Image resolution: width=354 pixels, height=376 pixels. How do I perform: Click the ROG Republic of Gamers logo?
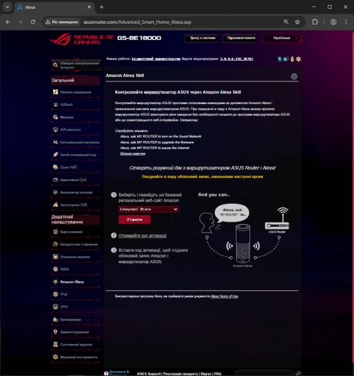(82, 39)
